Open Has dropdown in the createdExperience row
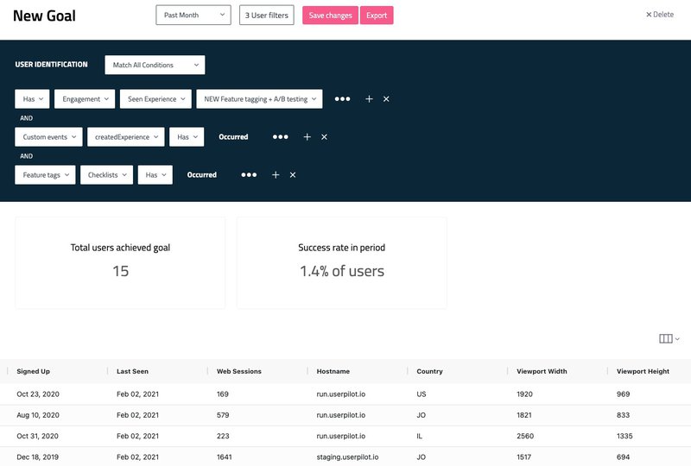Viewport: 691px width, 466px height. pos(187,137)
